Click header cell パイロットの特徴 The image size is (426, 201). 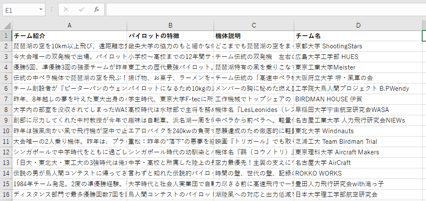point(171,36)
